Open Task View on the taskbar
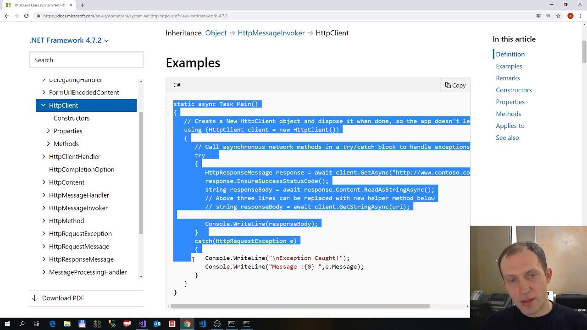The width and height of the screenshot is (587, 330). [x=37, y=324]
